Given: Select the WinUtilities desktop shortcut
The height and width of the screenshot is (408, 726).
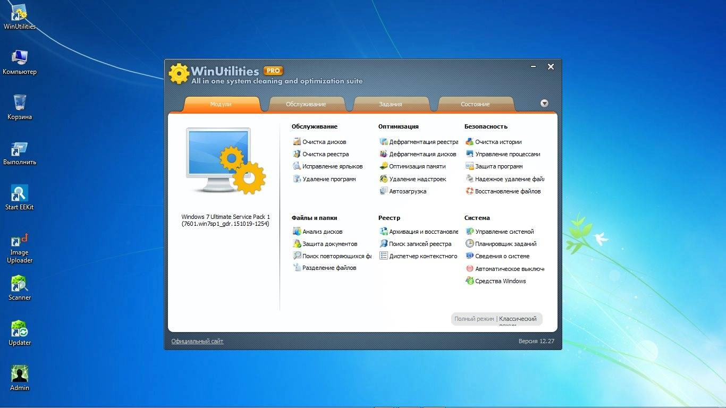Looking at the screenshot, I should [20, 18].
